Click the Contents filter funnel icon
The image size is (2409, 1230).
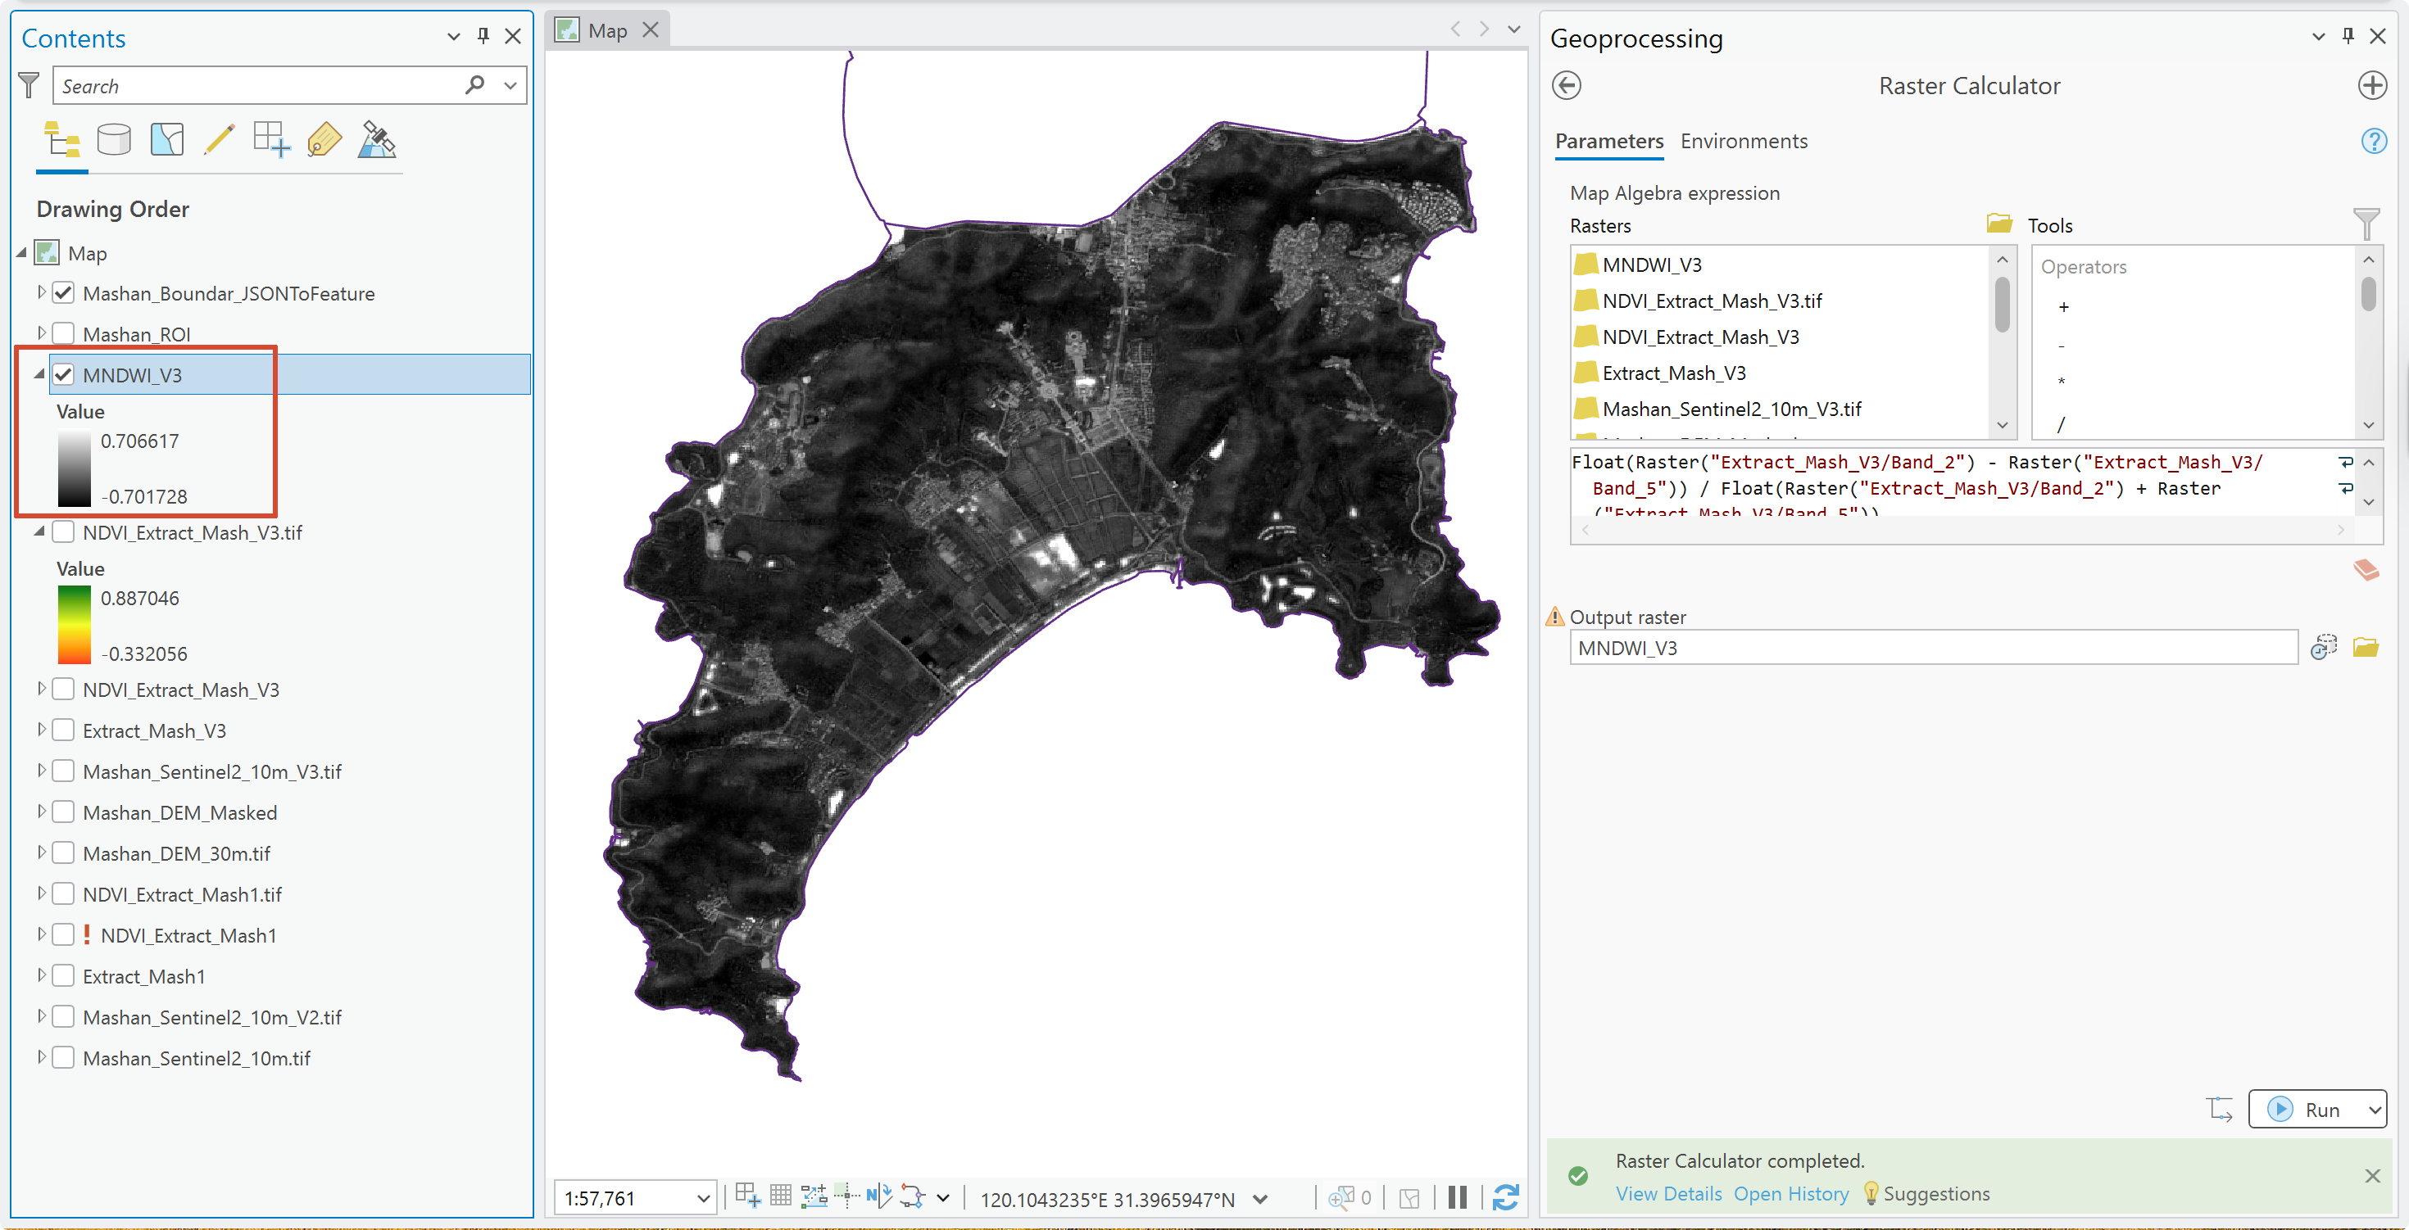(x=29, y=86)
